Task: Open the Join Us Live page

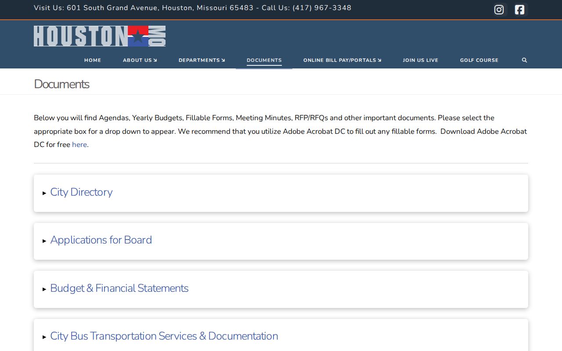Action: tap(420, 60)
